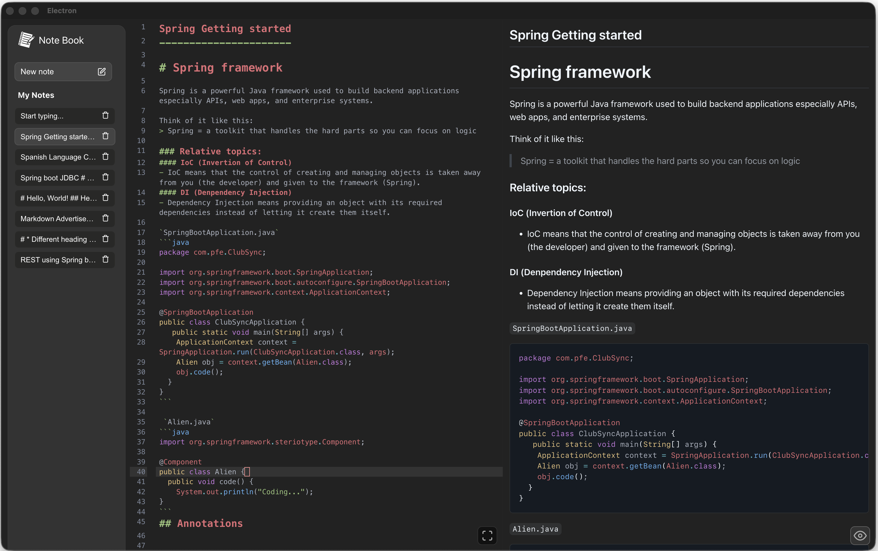Click 'IoC (Invertion of Control)' in preview
The height and width of the screenshot is (551, 878).
pyautogui.click(x=561, y=213)
